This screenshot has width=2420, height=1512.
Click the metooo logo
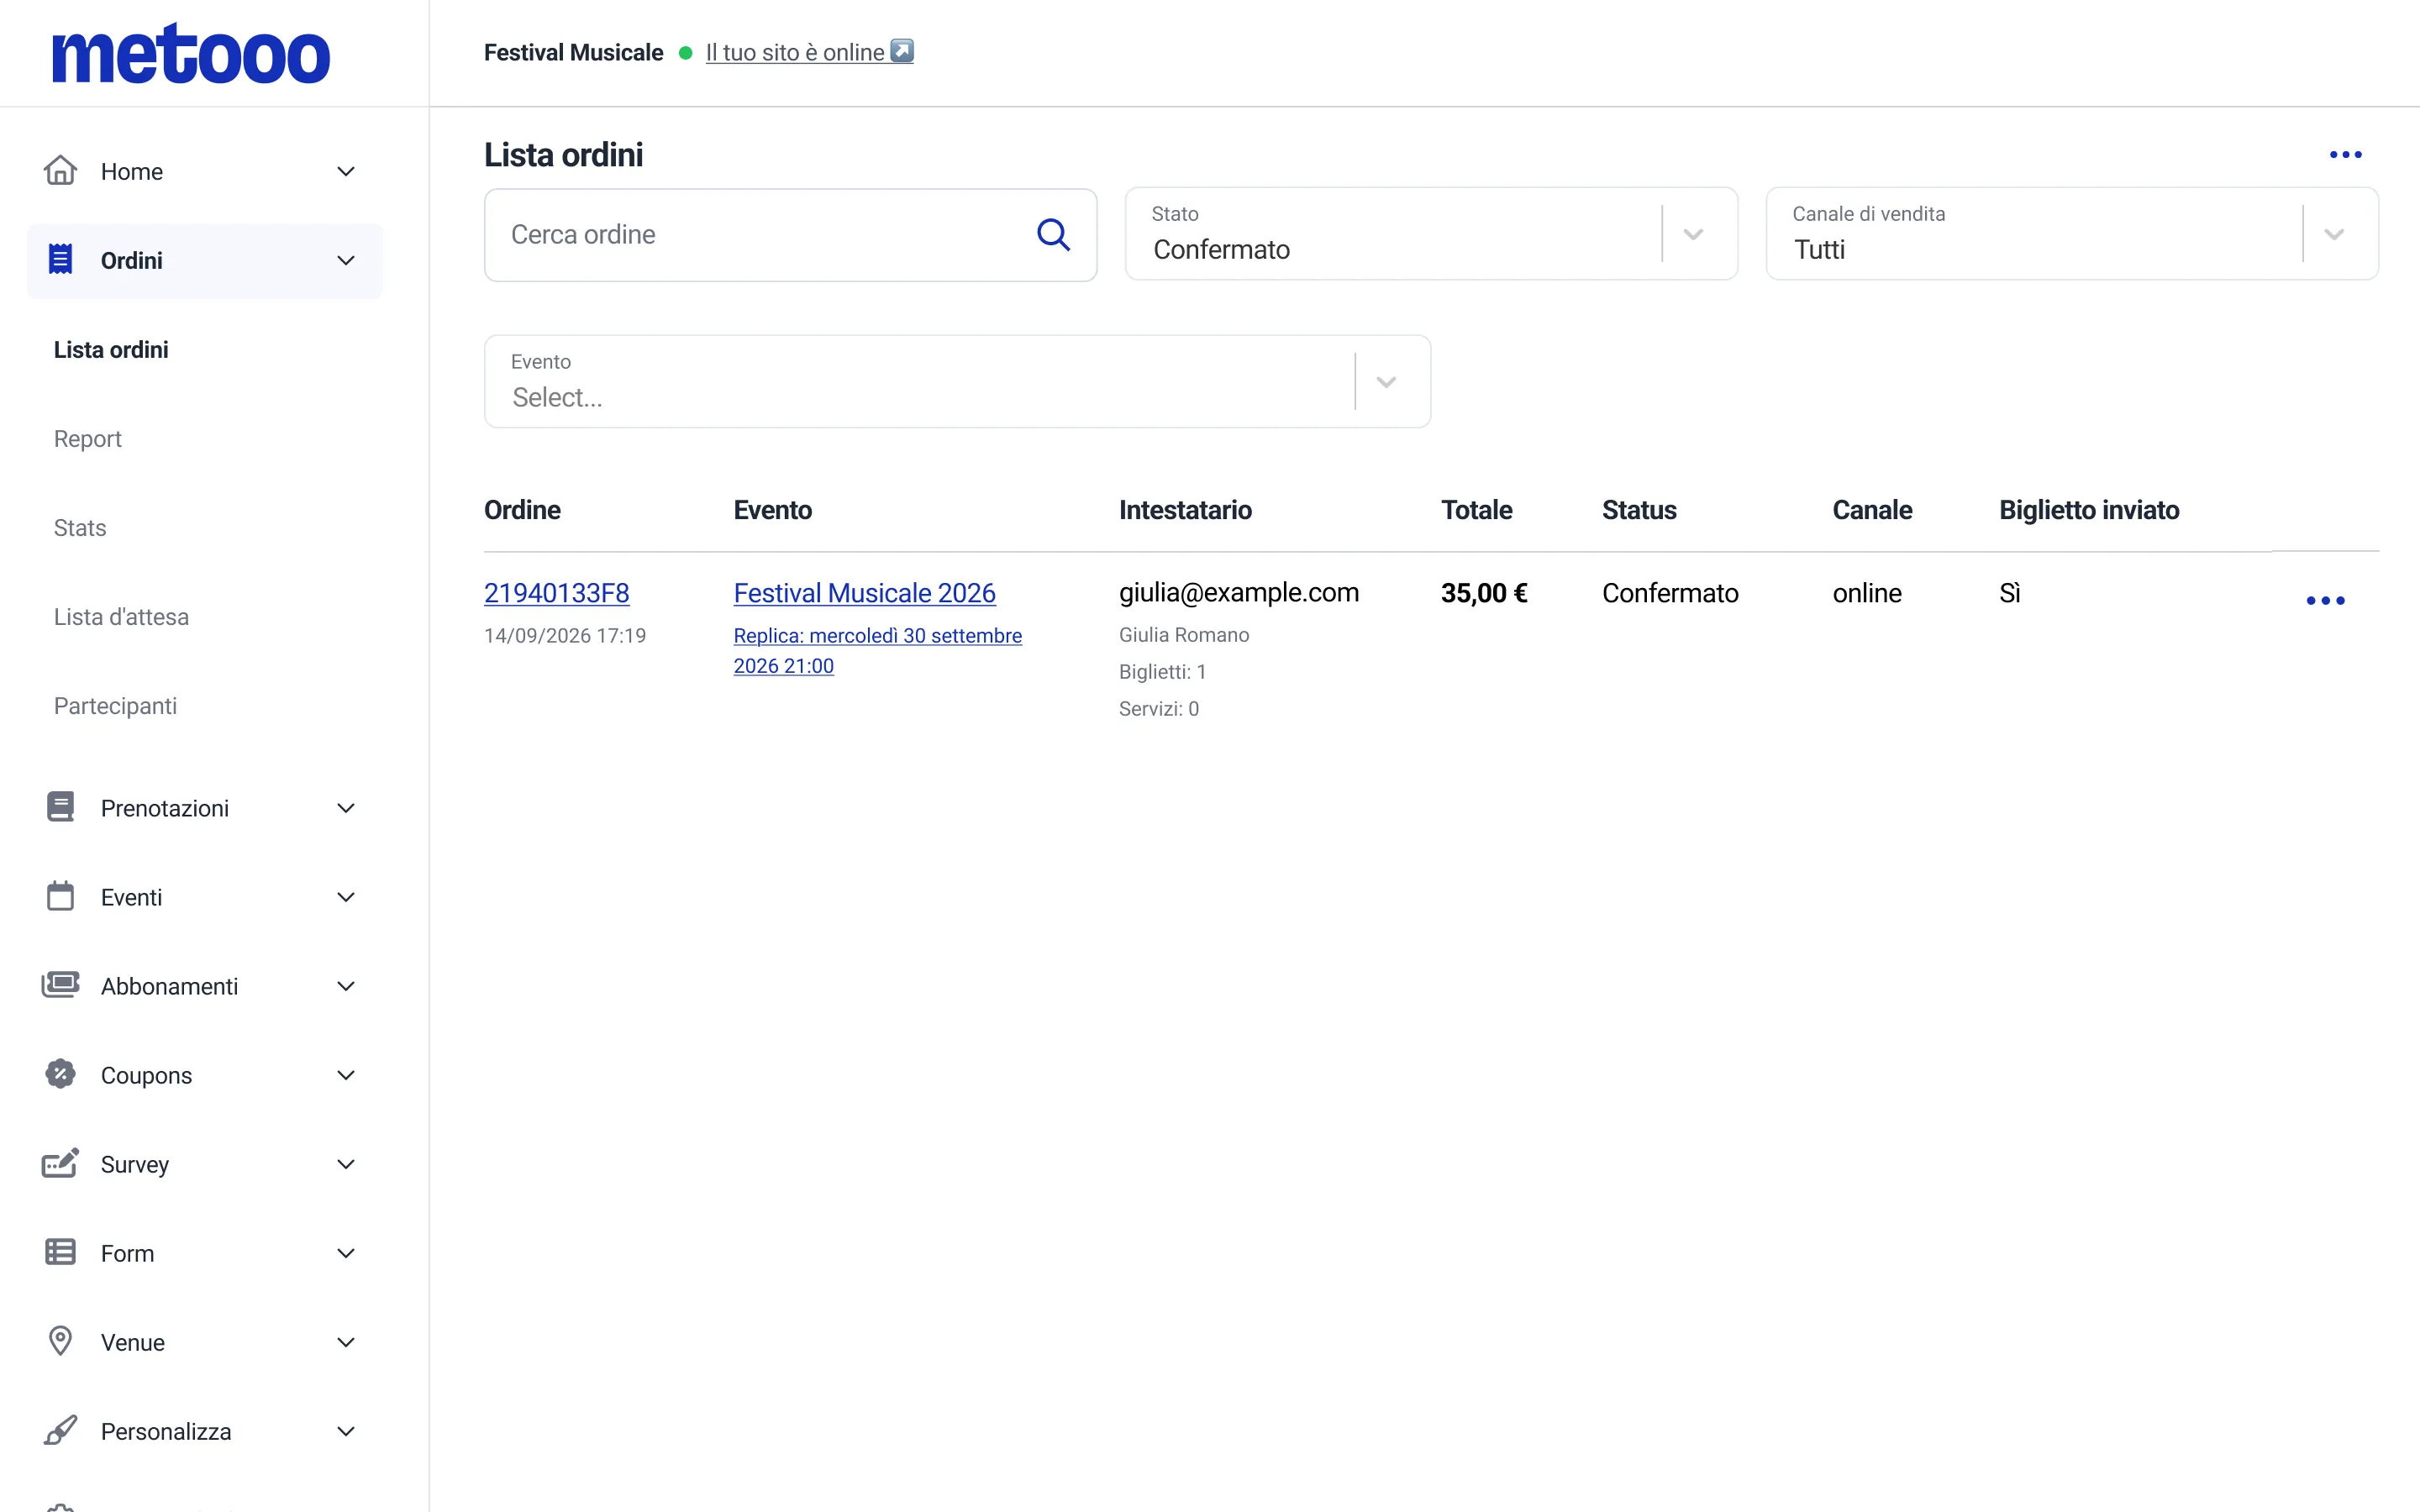click(x=191, y=54)
